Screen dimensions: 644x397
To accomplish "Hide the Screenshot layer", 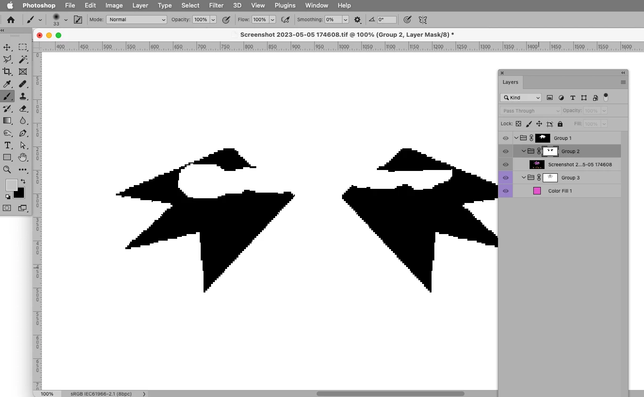I will [505, 164].
